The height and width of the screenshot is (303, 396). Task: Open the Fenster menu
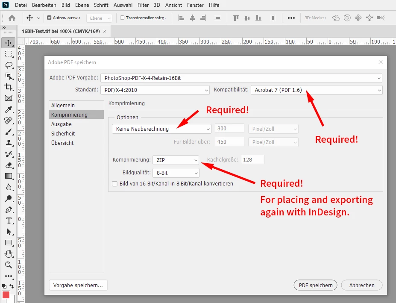[x=195, y=5]
